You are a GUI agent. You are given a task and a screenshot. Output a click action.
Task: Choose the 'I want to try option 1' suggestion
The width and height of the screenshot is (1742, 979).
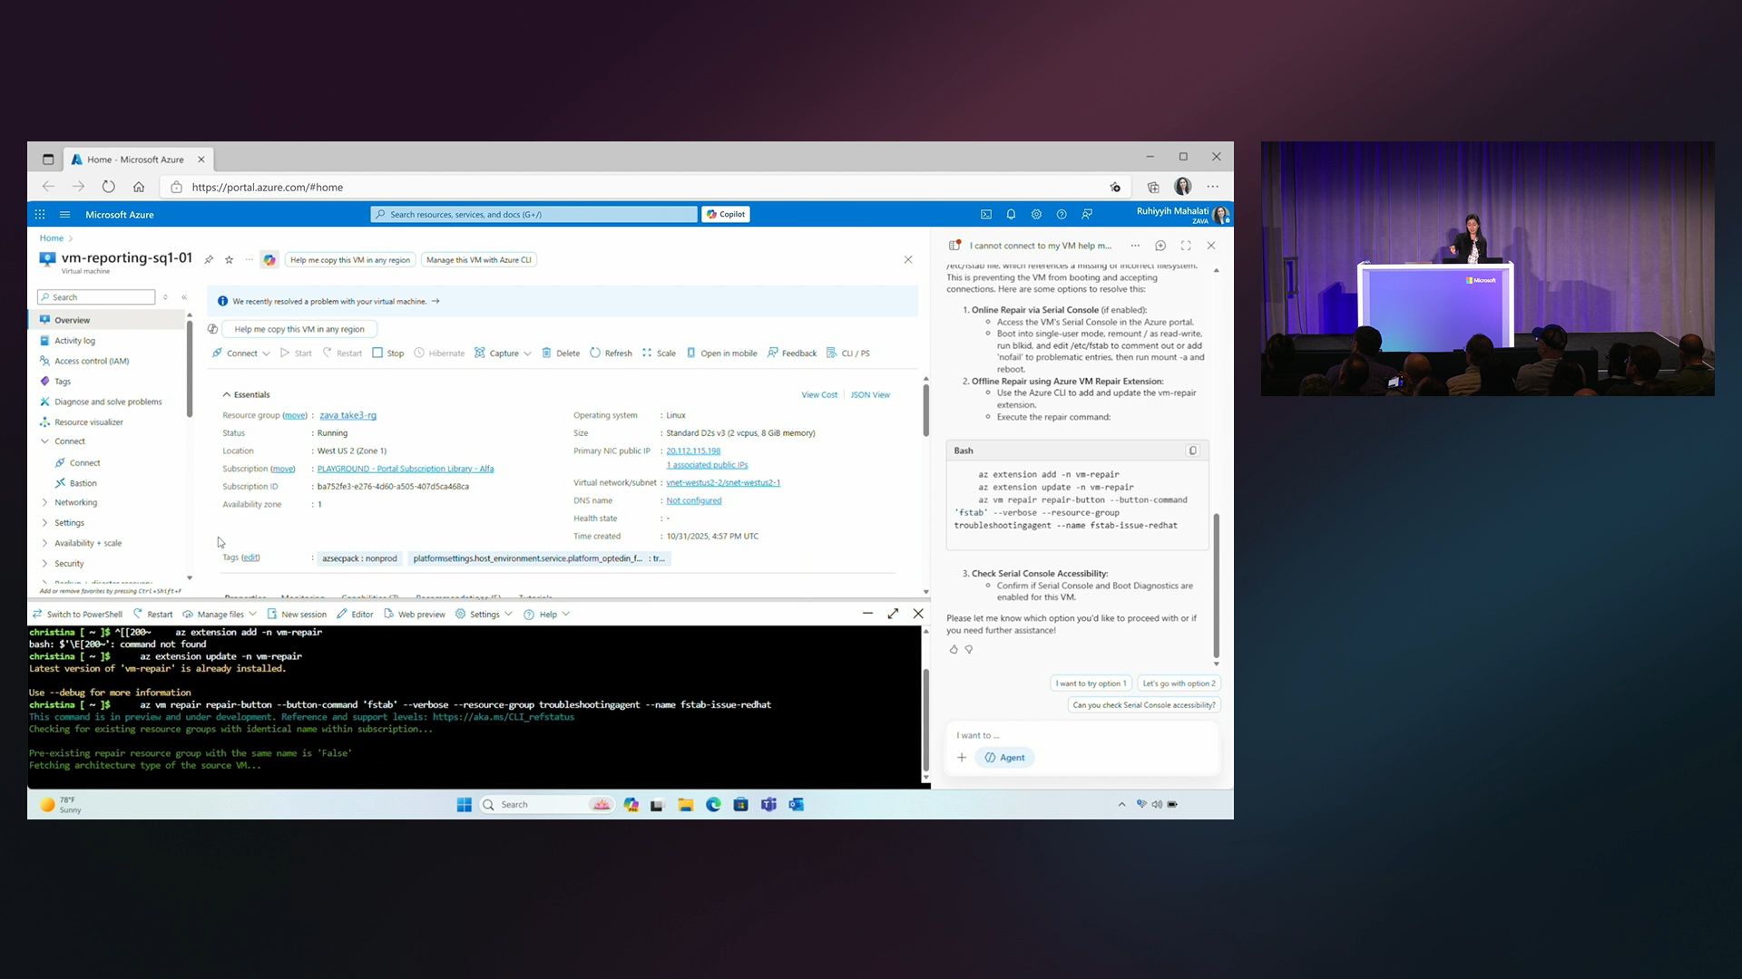[x=1091, y=683]
